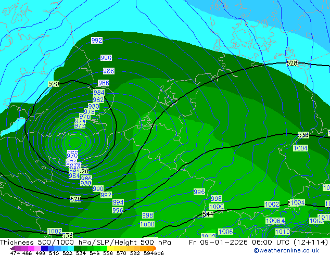
Task: Click the cyan legend color block
Action: (x=71, y=248)
